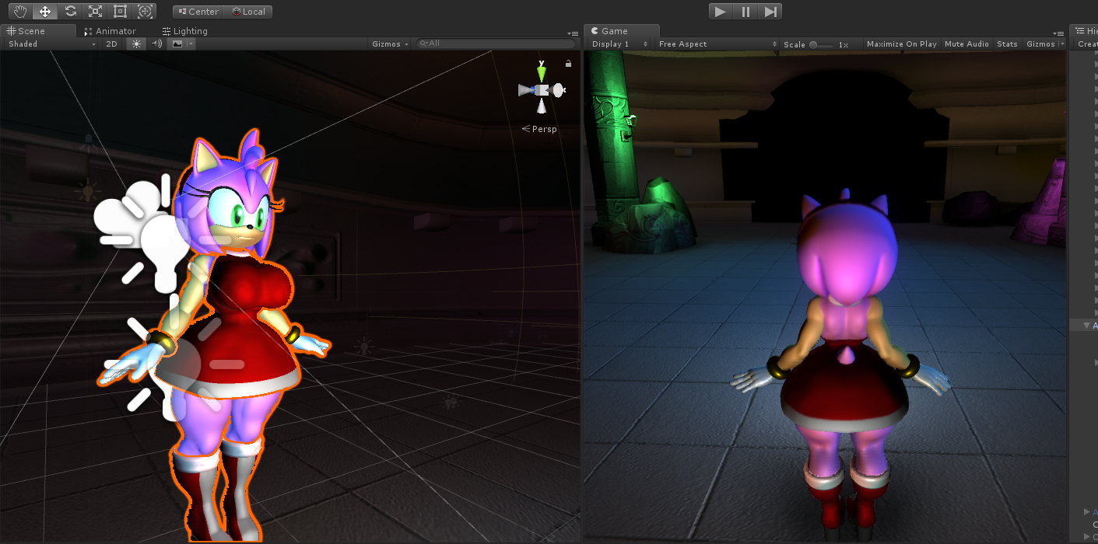Start play mode with Play button

click(721, 12)
